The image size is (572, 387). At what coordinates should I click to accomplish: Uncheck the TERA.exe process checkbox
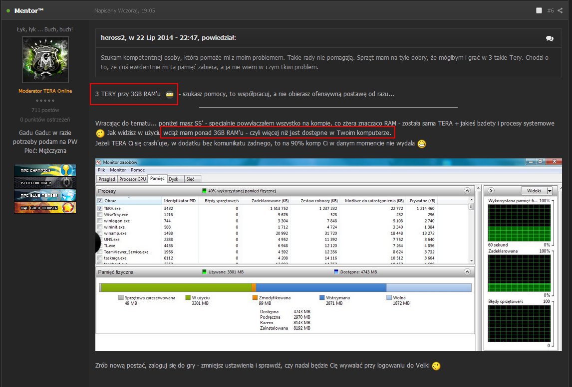[x=100, y=208]
